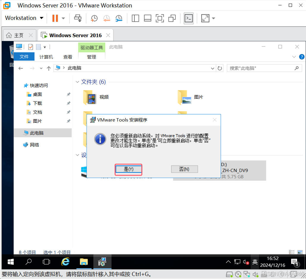Image resolution: width=306 pixels, height=279 pixels.
Task: Select the D: drive ZH-CN_DV9 item
Action: (x=243, y=171)
